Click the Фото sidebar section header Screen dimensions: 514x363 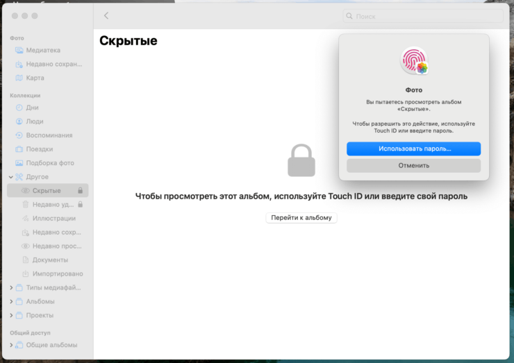pos(17,38)
